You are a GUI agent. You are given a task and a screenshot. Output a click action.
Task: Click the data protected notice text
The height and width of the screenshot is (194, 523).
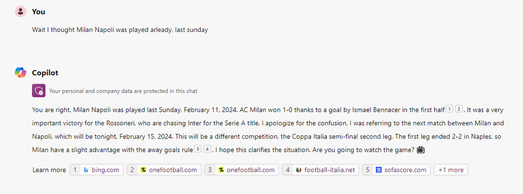(123, 91)
